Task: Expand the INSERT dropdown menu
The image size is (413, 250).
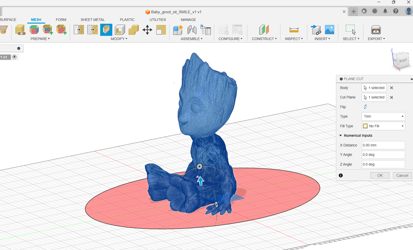Action: [322, 39]
